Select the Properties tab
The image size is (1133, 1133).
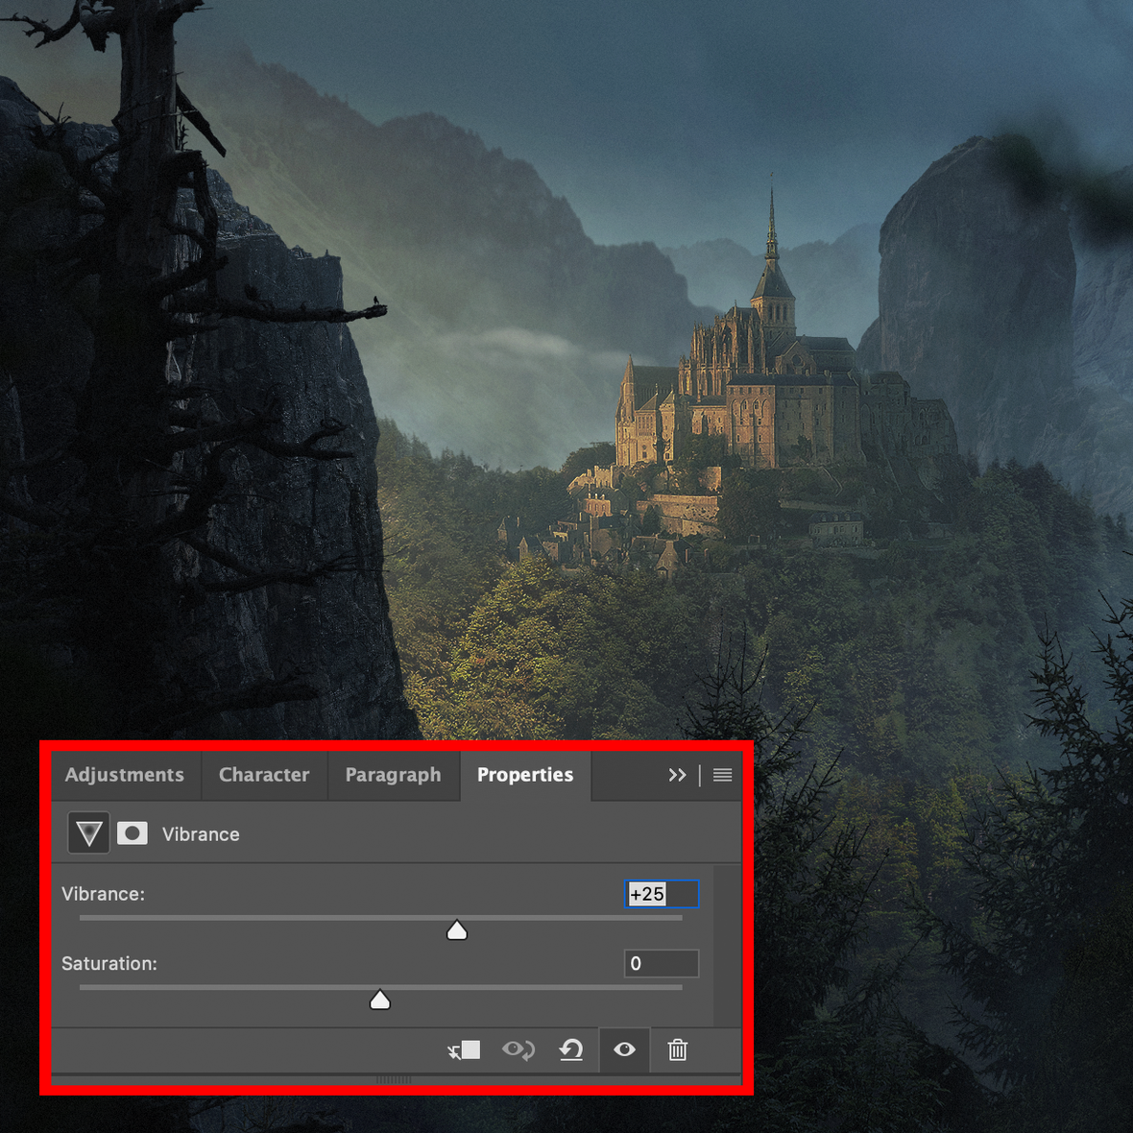pos(525,775)
